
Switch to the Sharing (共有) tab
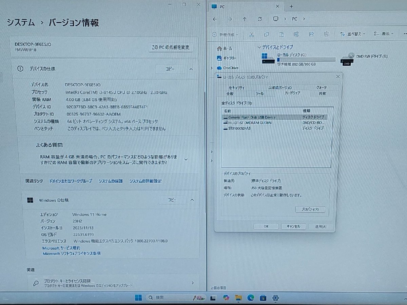(x=322, y=94)
